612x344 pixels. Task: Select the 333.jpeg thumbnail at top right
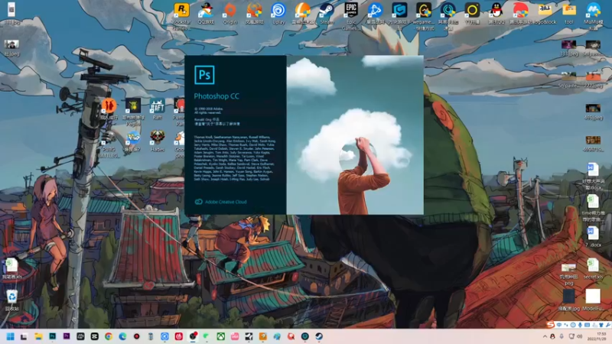click(568, 48)
